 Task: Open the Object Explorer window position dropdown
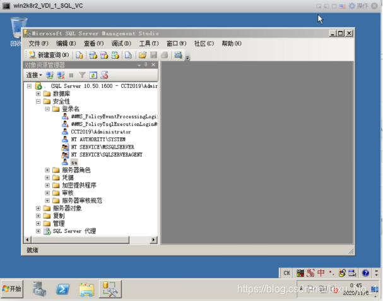click(139, 65)
